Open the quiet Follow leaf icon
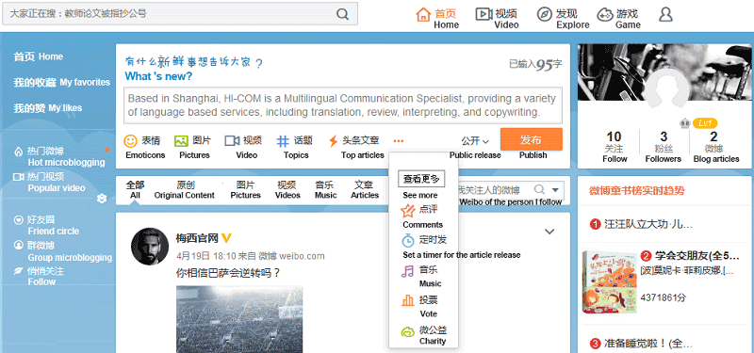 coord(18,271)
